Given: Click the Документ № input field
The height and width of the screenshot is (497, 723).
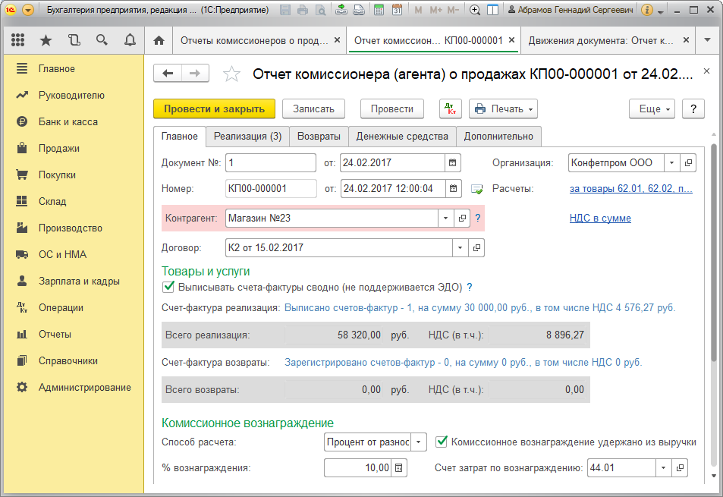Looking at the screenshot, I should pos(271,162).
